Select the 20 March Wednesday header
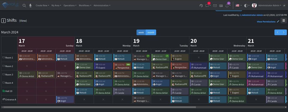The image size is (288, 112). 218,43
